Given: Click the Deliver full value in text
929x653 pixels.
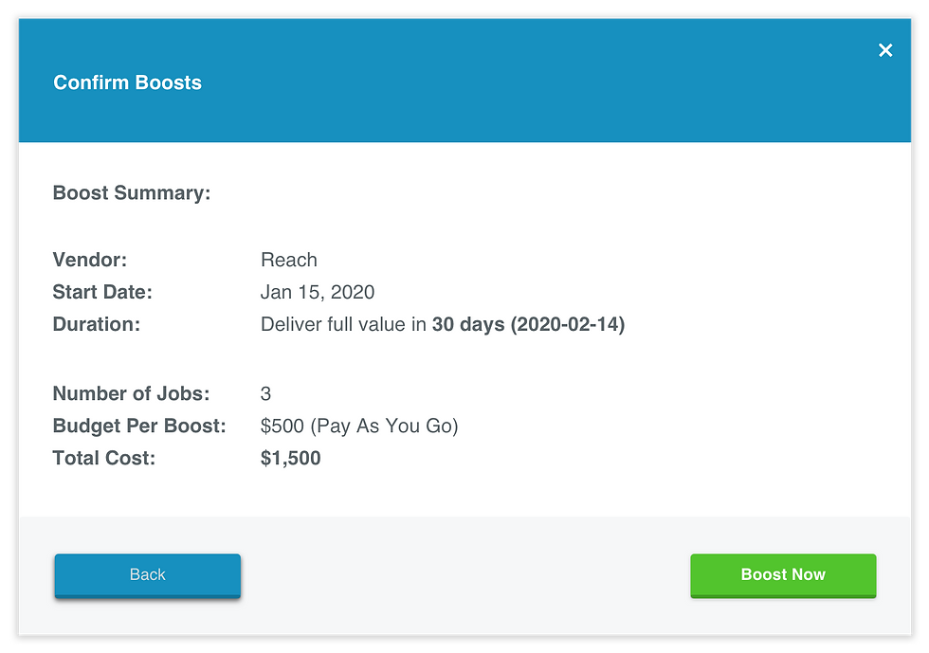Looking at the screenshot, I should click(343, 324).
